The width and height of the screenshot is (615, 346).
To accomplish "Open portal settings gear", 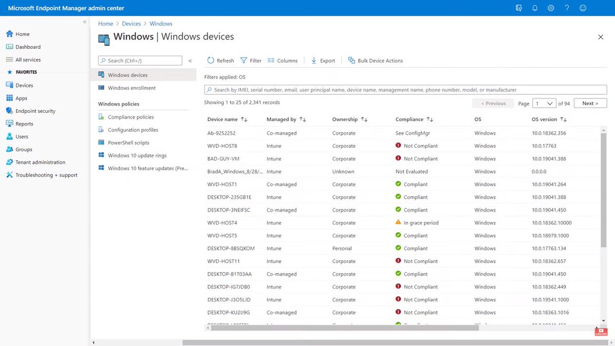I will pyautogui.click(x=551, y=8).
